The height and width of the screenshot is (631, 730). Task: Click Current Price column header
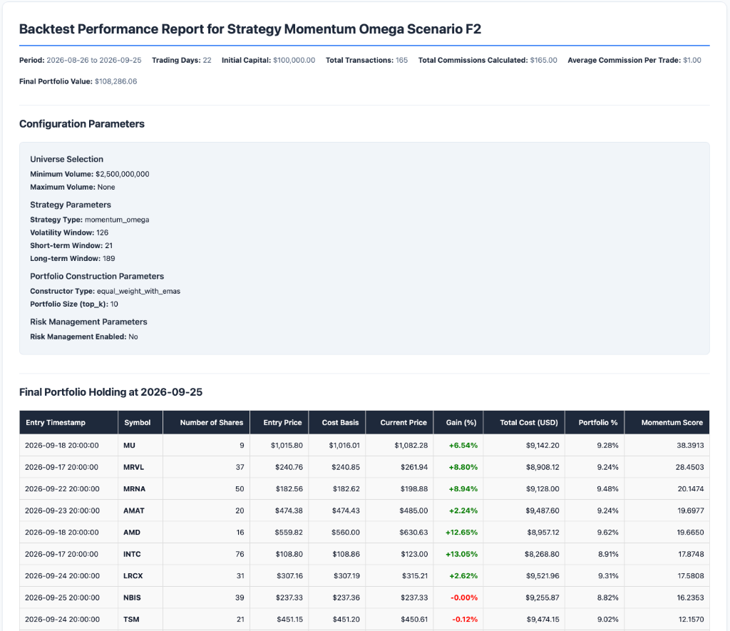(399, 422)
